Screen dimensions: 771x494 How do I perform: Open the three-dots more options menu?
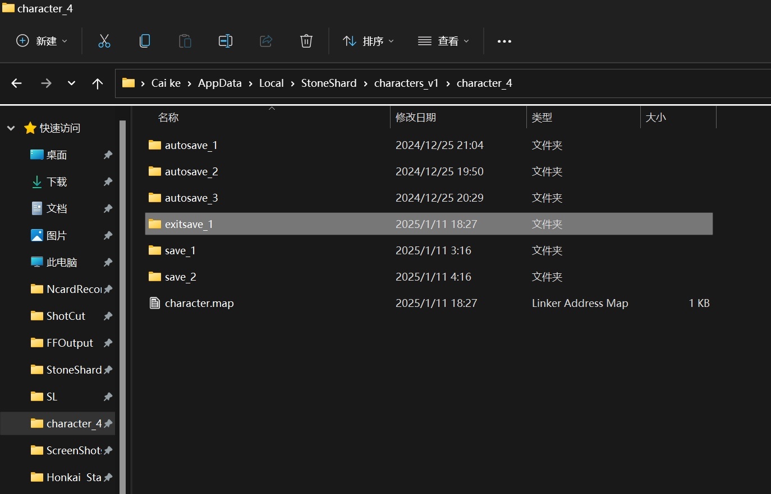[504, 41]
